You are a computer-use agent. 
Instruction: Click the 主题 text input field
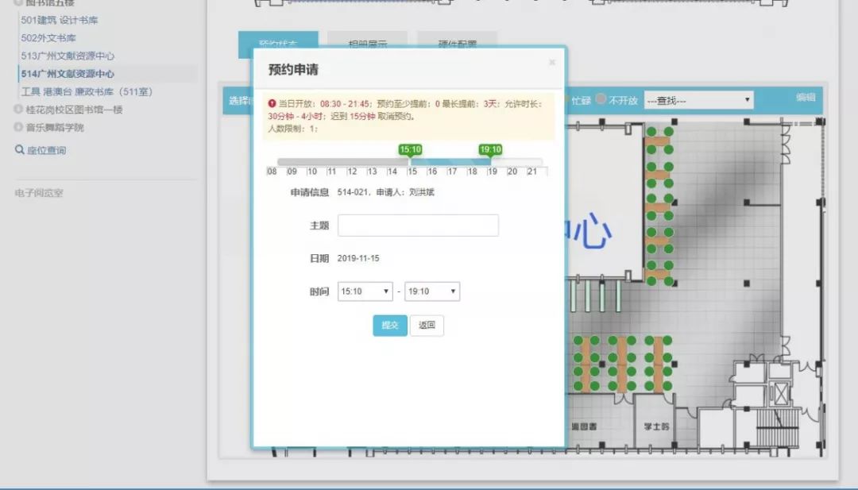(418, 226)
